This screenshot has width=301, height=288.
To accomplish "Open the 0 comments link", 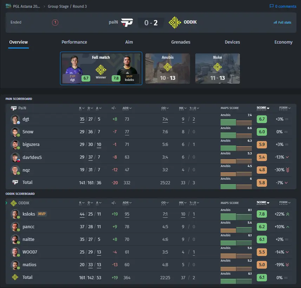I will 283,6.
